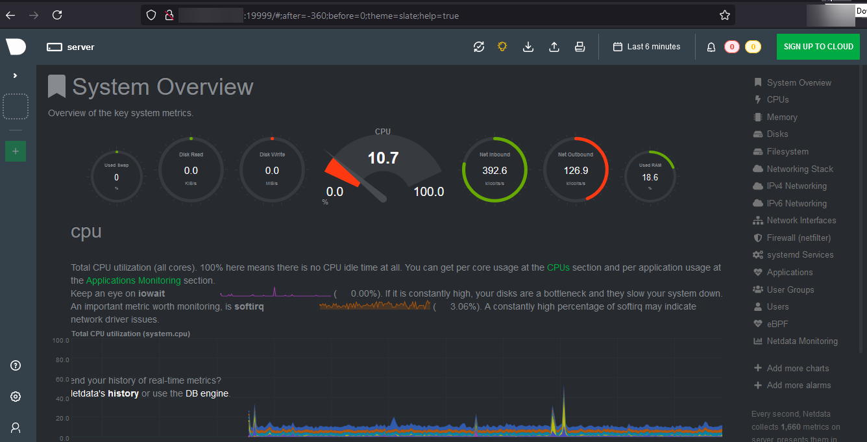Click the green plus to add a node

coord(15,151)
